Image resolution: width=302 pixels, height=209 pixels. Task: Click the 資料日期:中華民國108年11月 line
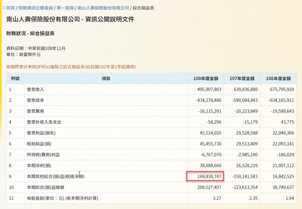pyautogui.click(x=36, y=48)
